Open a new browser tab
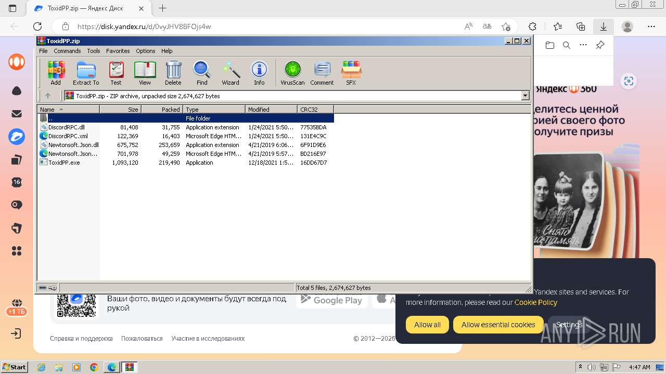Viewport: 666px width, 374px height. click(163, 8)
